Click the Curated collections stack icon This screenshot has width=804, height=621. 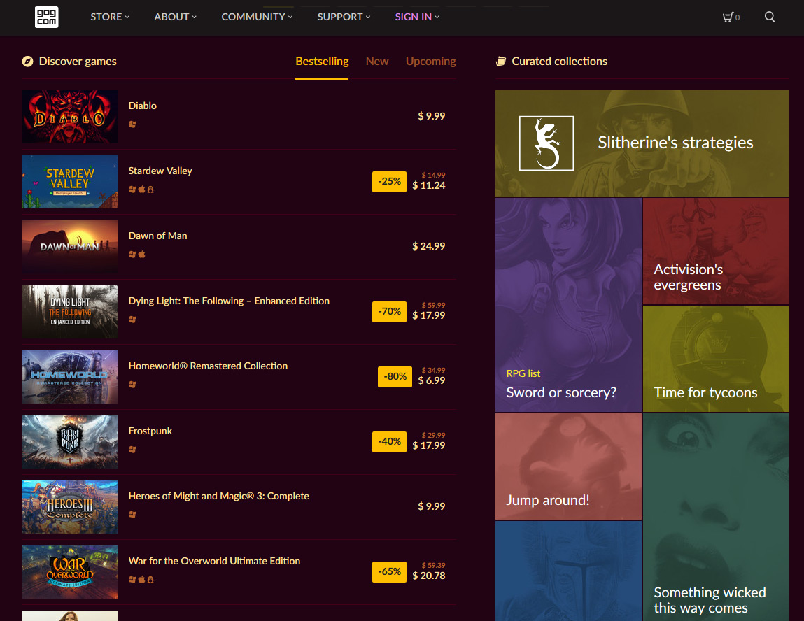[x=501, y=62]
